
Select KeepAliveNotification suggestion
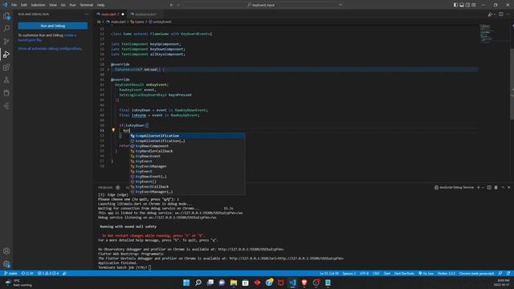(x=187, y=136)
